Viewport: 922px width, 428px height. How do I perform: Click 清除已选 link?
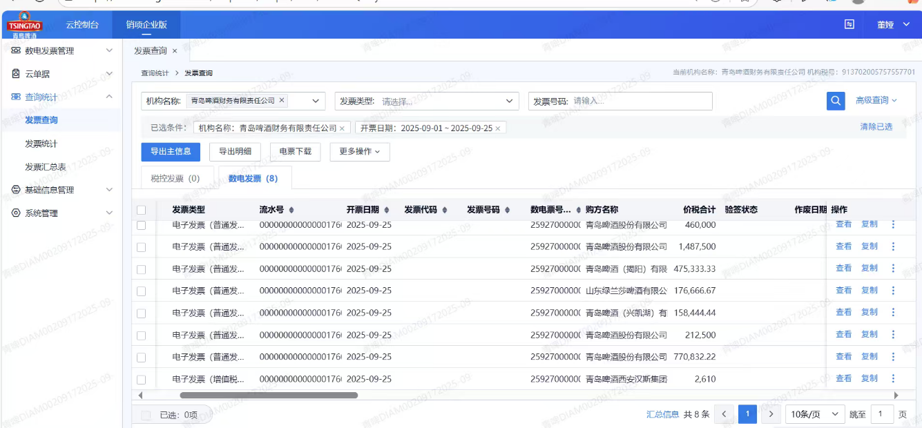(x=876, y=127)
